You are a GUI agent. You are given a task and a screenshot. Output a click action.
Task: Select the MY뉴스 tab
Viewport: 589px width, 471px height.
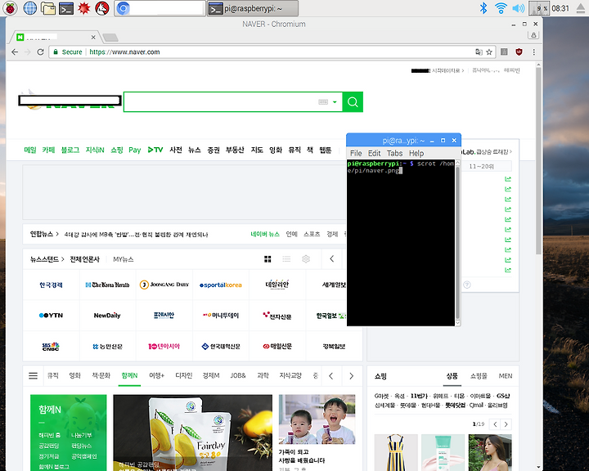click(x=124, y=259)
